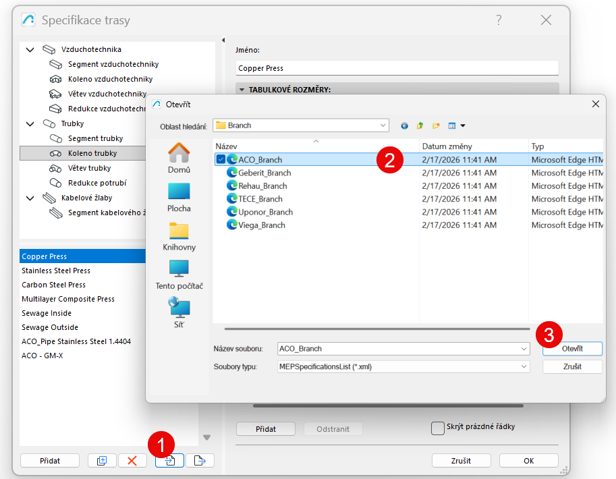The image size is (616, 479).
Task: Collapse the Trubky tree group
Action: (30, 123)
